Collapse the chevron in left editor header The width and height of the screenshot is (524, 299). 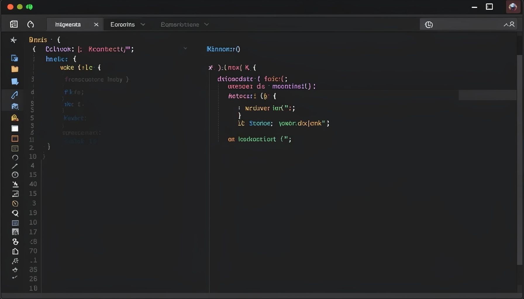point(185,48)
